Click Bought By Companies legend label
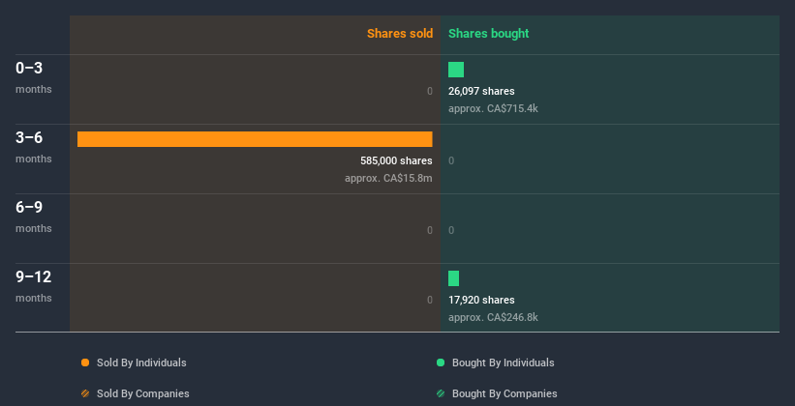The image size is (795, 406). point(505,393)
